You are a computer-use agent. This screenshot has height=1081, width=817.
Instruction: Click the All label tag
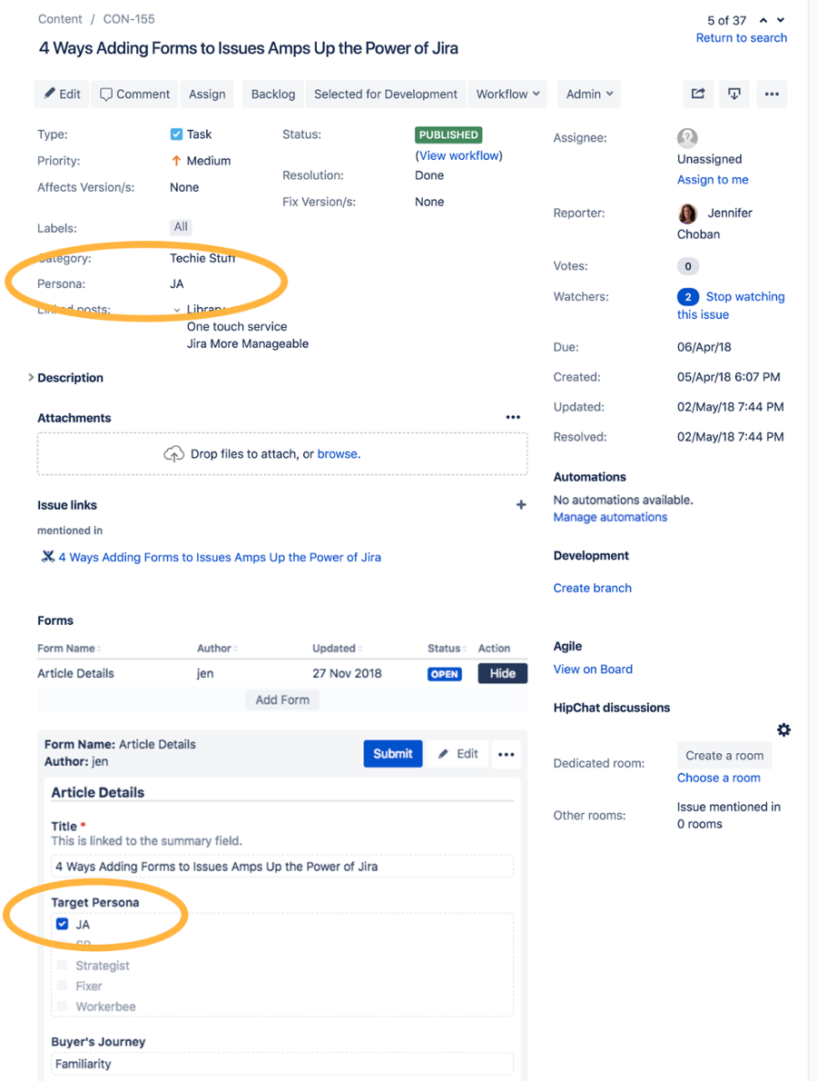pyautogui.click(x=181, y=227)
